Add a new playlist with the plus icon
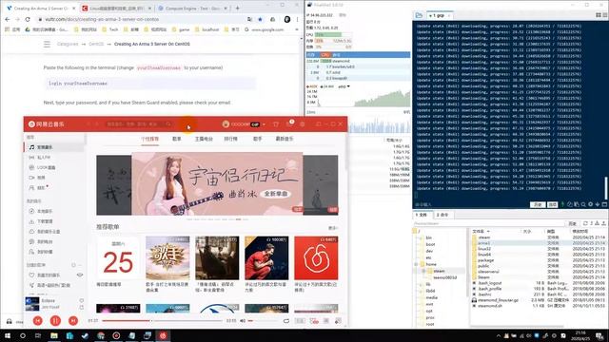Image resolution: width=609 pixels, height=342 pixels. pyautogui.click(x=73, y=265)
